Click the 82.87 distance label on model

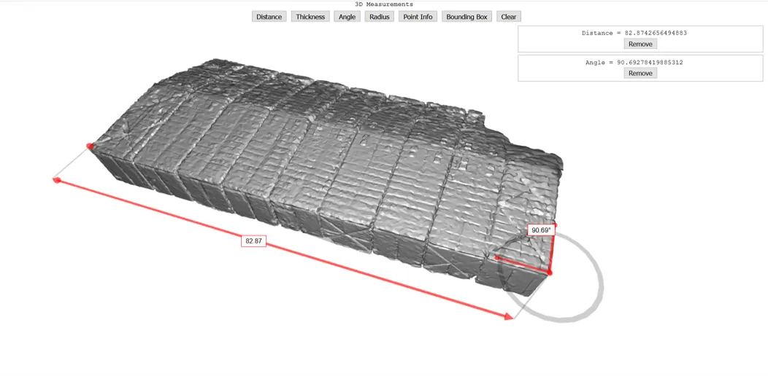(x=253, y=241)
